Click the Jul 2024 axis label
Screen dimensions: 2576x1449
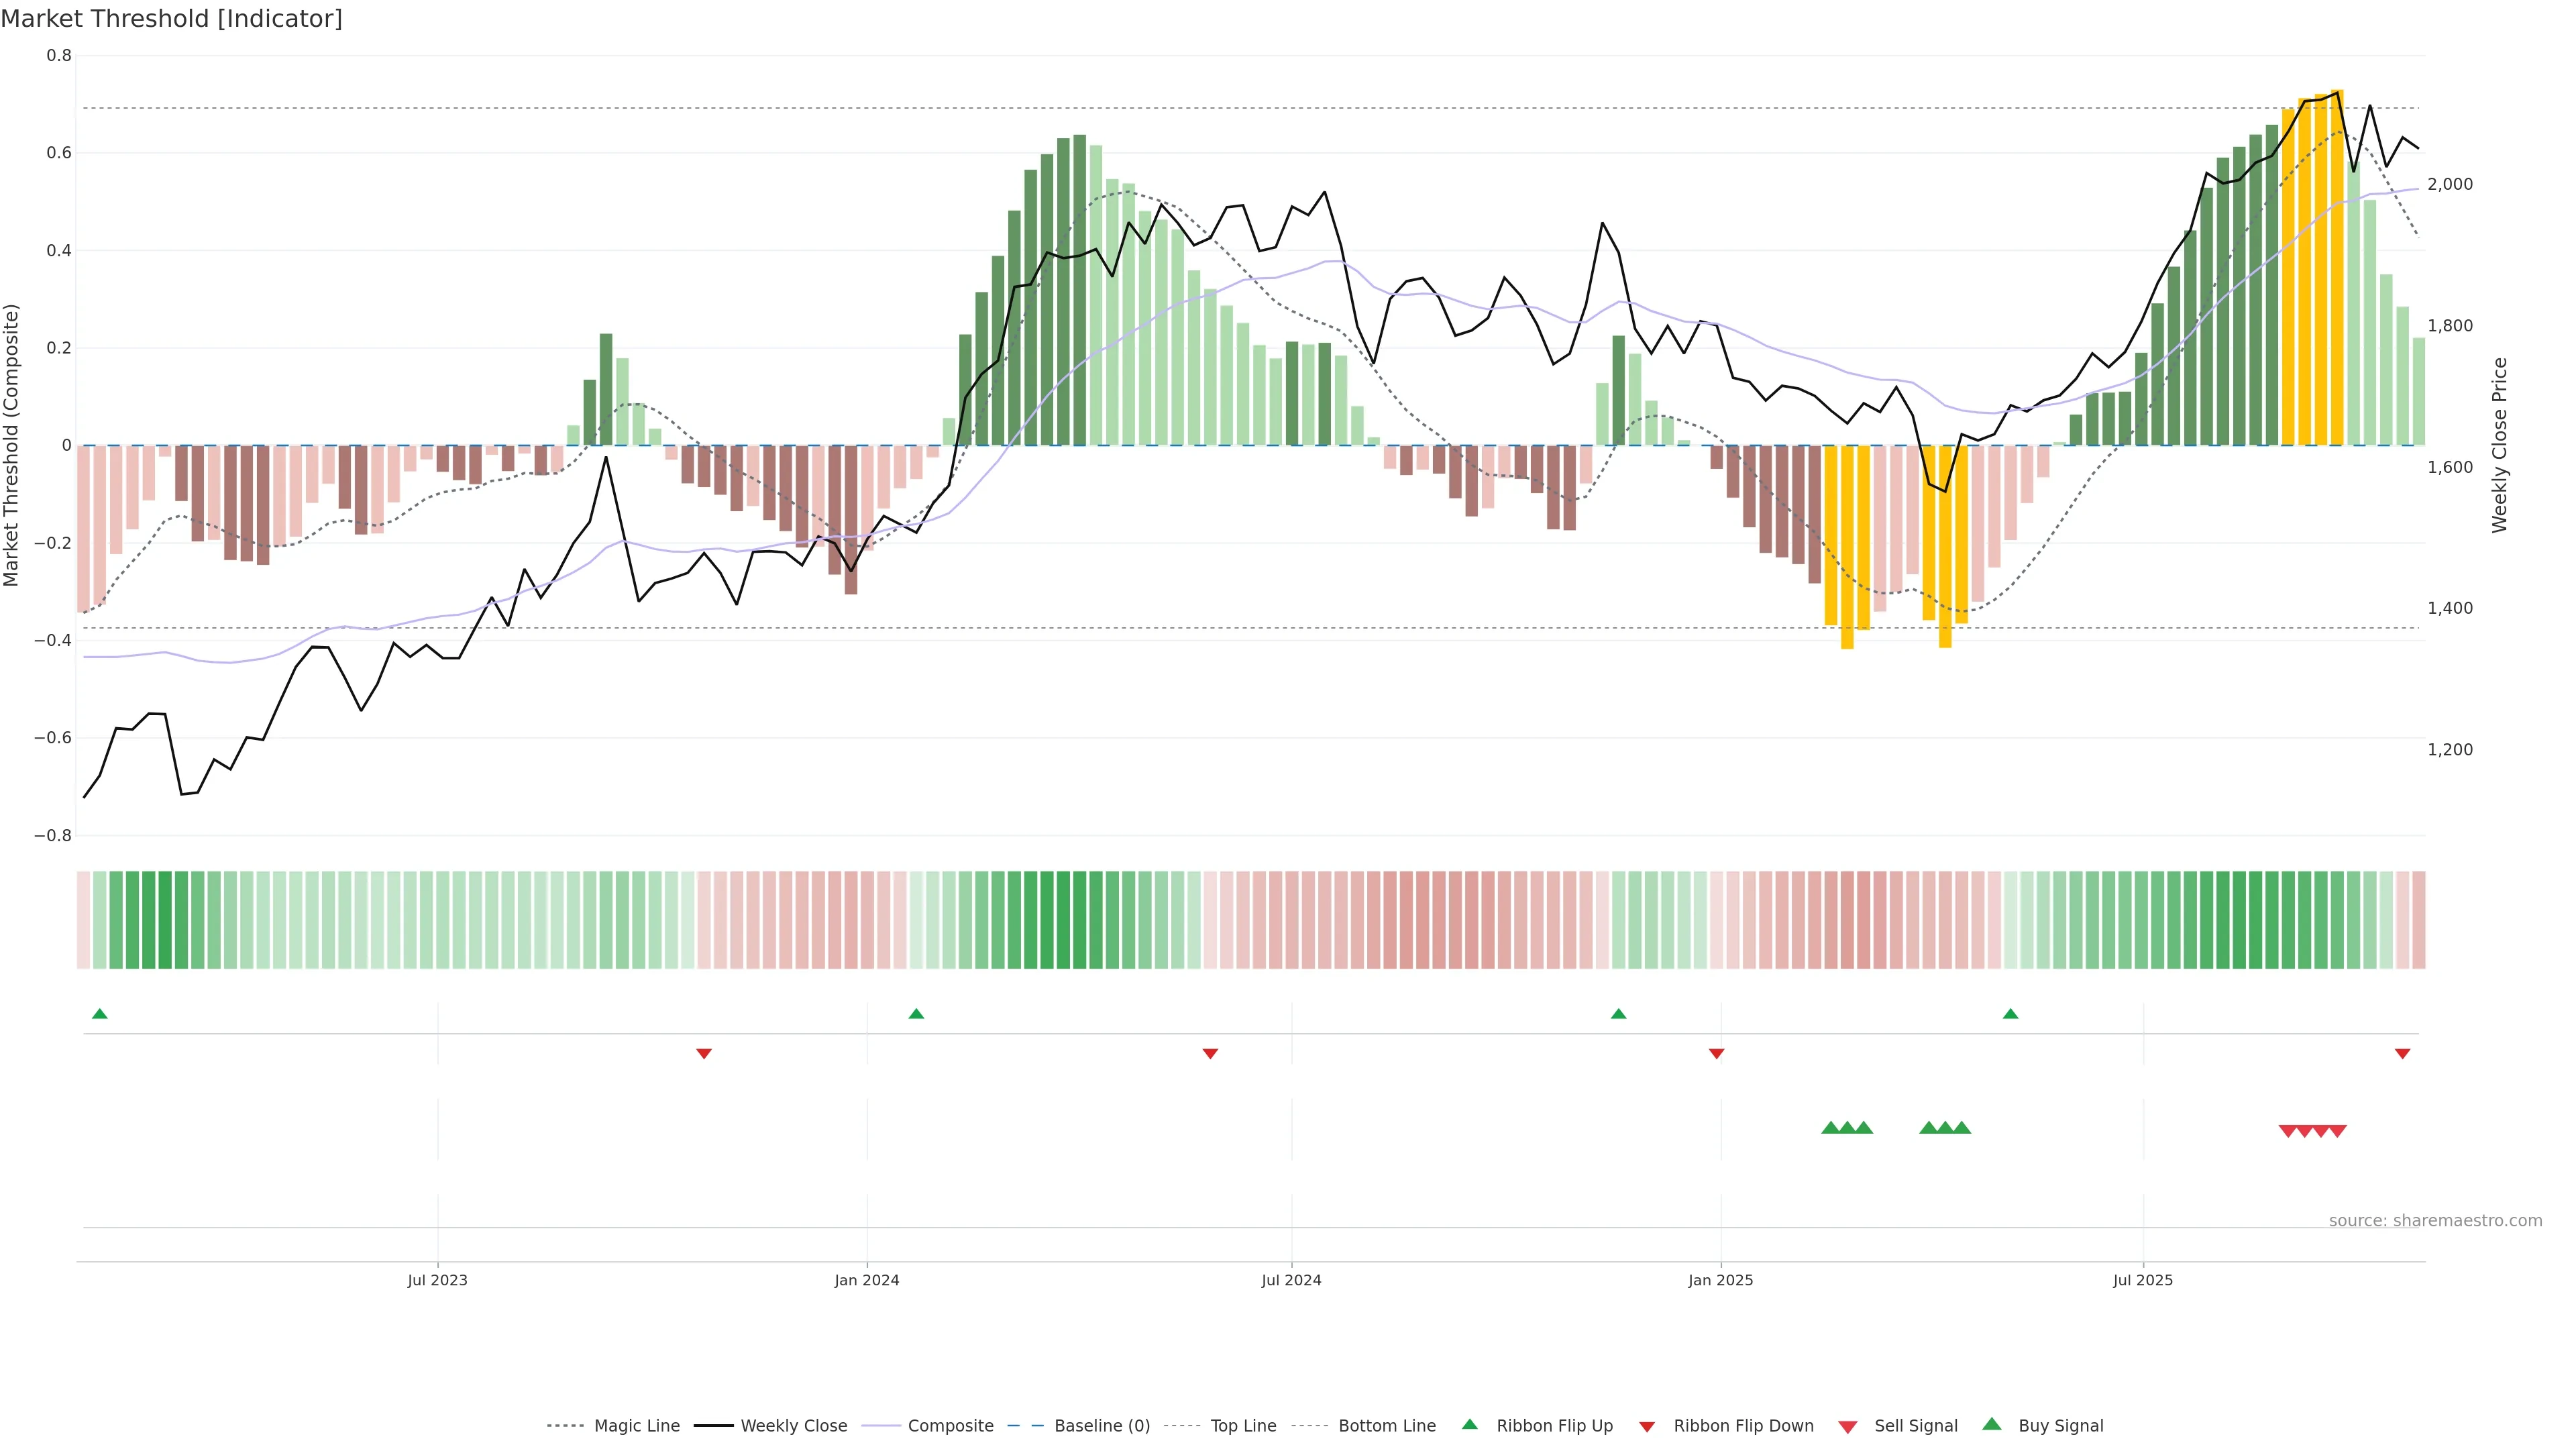tap(1291, 1280)
